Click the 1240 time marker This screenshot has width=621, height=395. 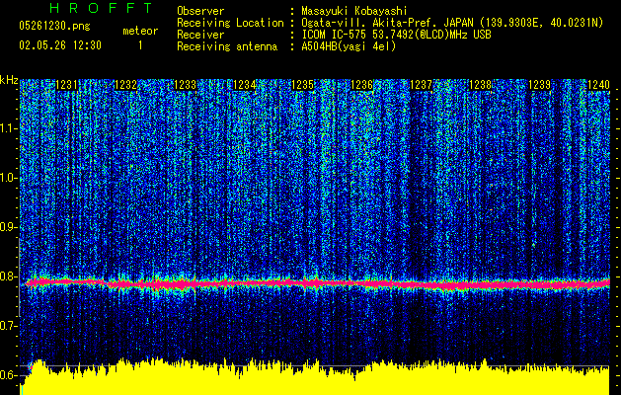598,85
